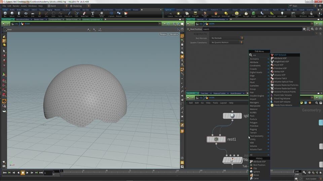Open the Render menu in the menu bar
This screenshot has width=323, height=181.
16,6
